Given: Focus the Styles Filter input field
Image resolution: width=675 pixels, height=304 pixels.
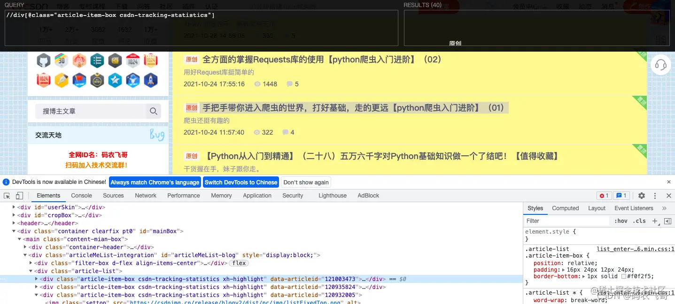Looking at the screenshot, I should [x=567, y=221].
